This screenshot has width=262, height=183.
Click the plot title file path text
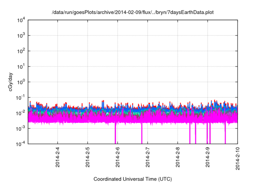coord(133,13)
